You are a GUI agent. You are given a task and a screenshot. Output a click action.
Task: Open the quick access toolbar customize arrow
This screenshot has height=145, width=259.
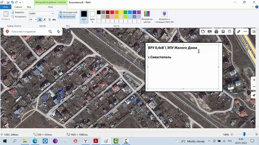tap(20, 3)
